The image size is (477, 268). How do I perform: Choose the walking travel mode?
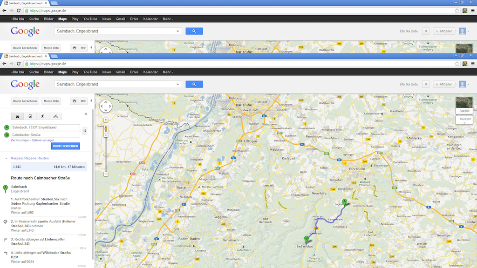click(x=42, y=116)
